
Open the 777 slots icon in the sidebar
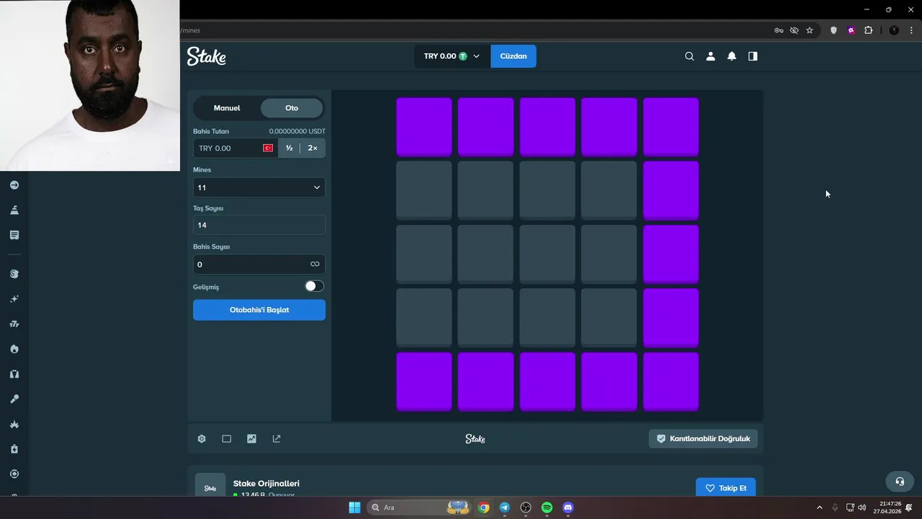coord(14,324)
